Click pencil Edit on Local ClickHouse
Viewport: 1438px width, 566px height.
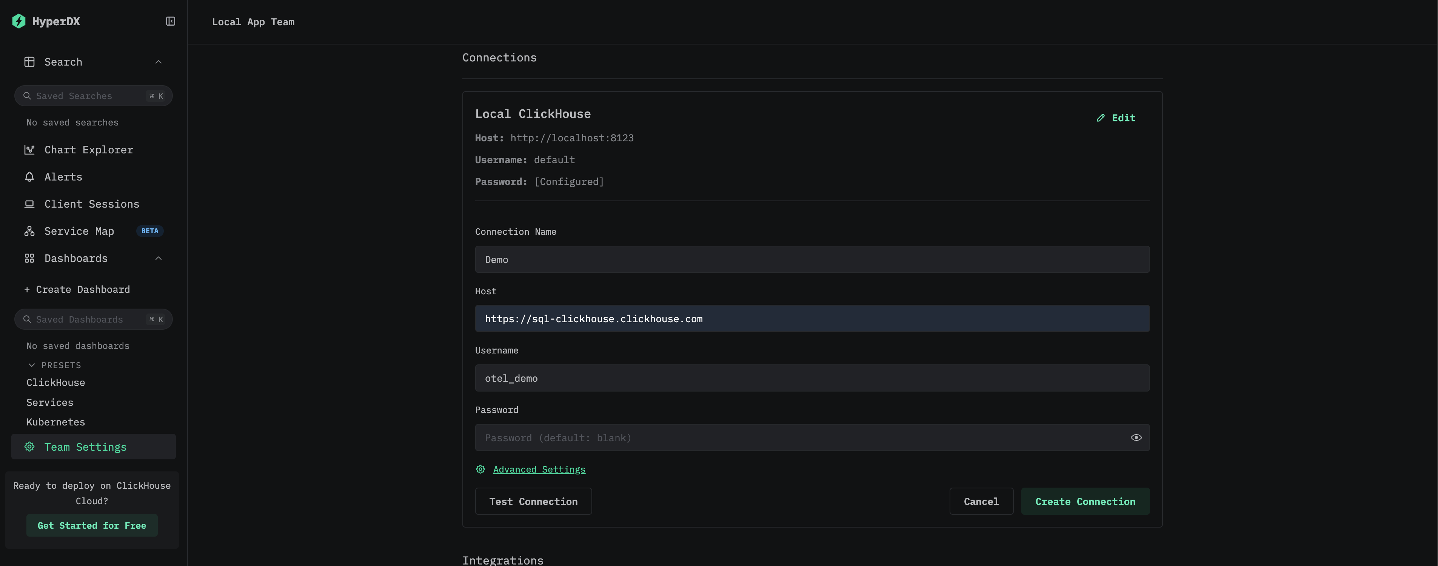[x=1115, y=118]
